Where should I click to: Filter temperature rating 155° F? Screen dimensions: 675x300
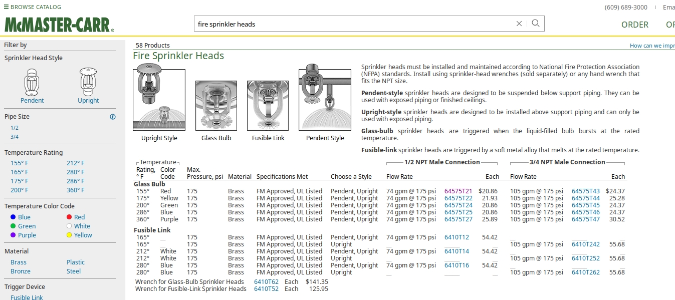click(20, 163)
